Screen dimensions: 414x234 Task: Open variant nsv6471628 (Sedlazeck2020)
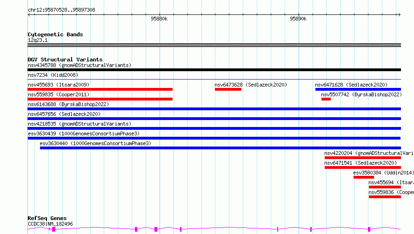click(351, 85)
